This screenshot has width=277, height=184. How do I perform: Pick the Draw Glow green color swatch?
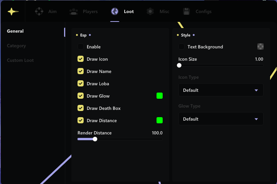coord(160,96)
